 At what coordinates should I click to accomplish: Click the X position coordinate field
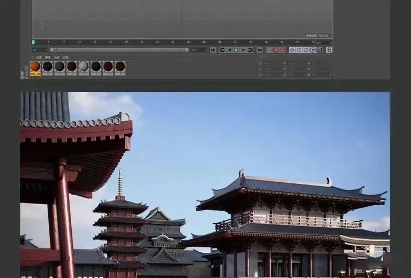pyautogui.click(x=271, y=63)
